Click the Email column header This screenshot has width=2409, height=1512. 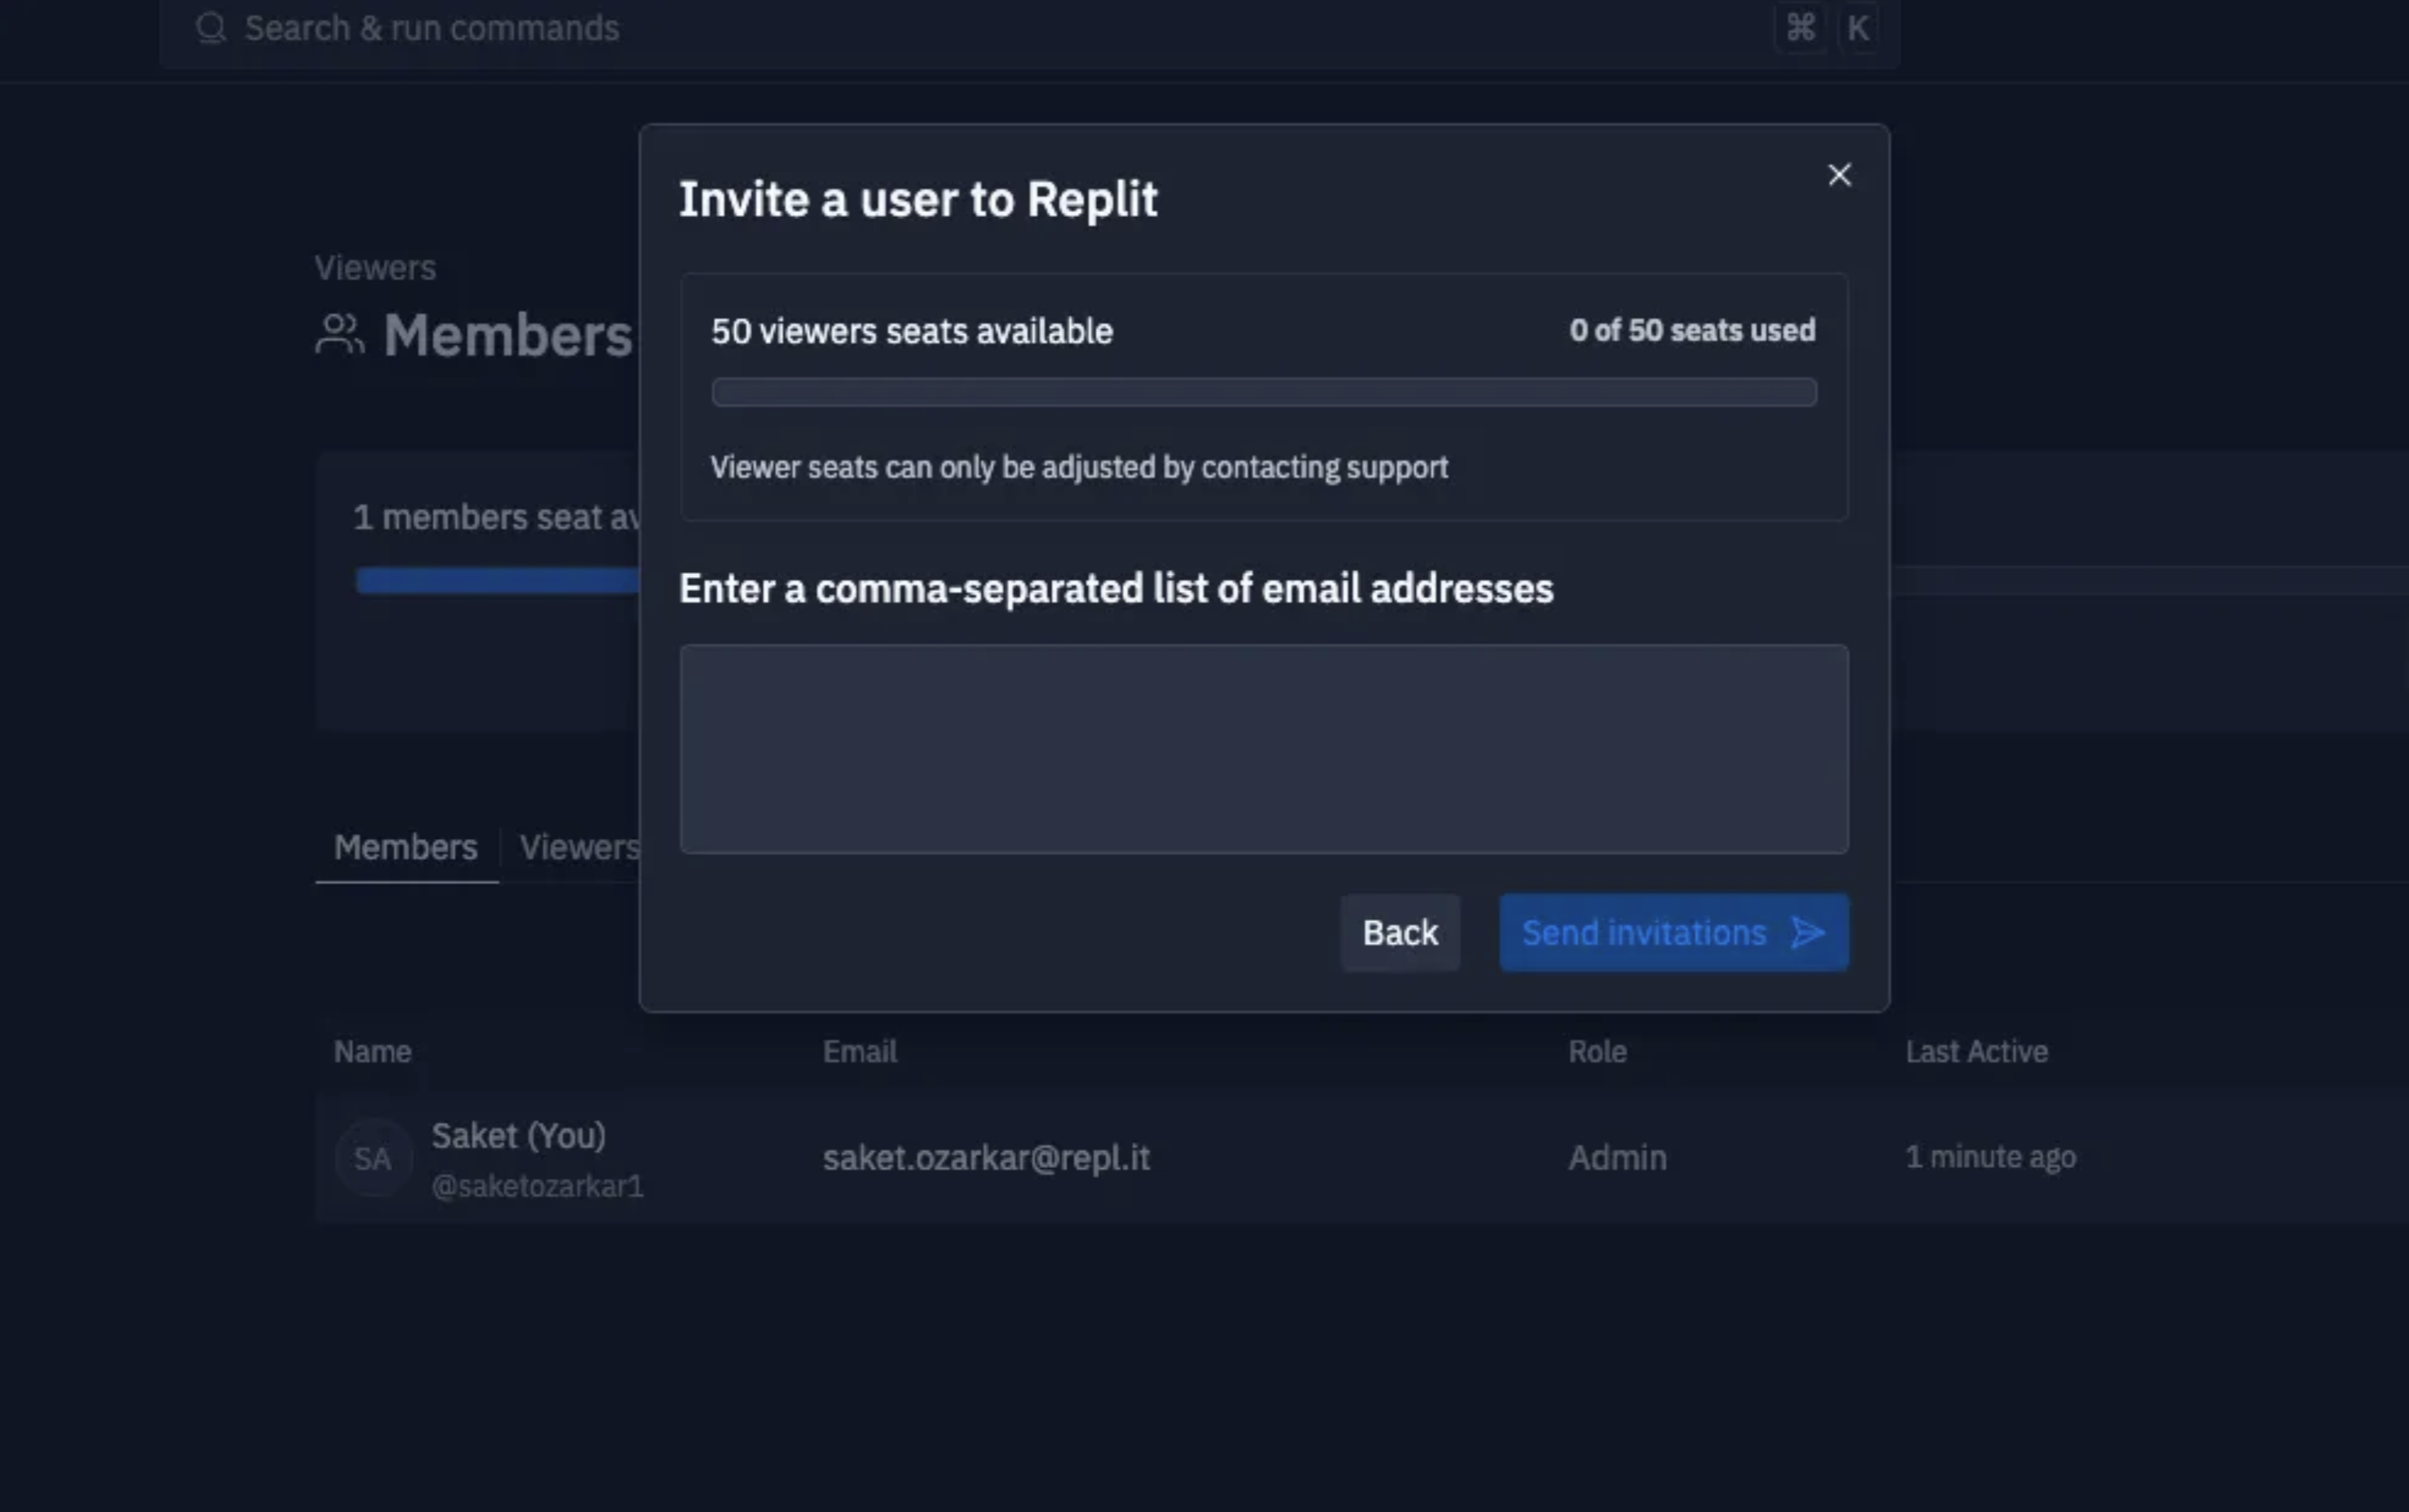pos(860,1051)
